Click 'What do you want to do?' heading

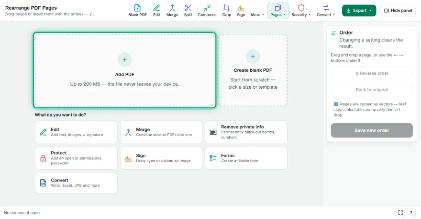(x=60, y=115)
